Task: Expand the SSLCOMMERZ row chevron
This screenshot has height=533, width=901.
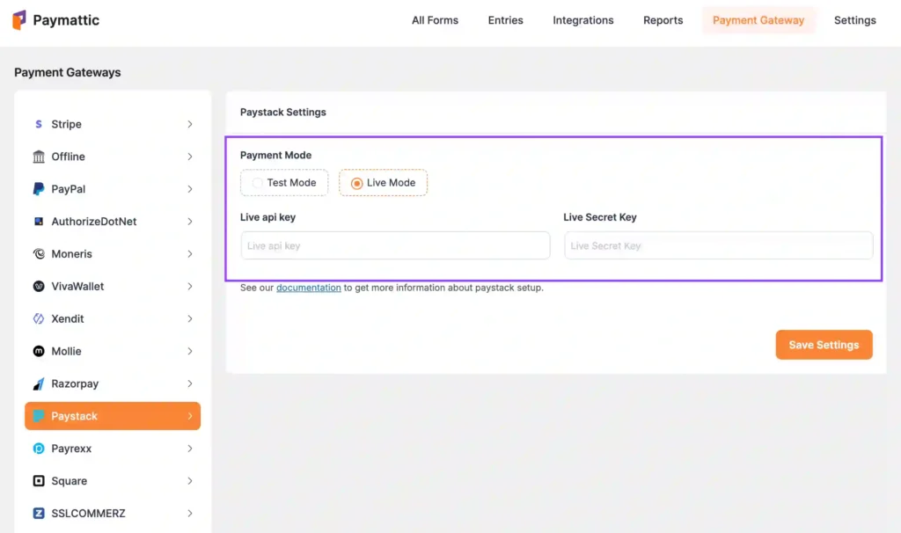Action: 190,514
